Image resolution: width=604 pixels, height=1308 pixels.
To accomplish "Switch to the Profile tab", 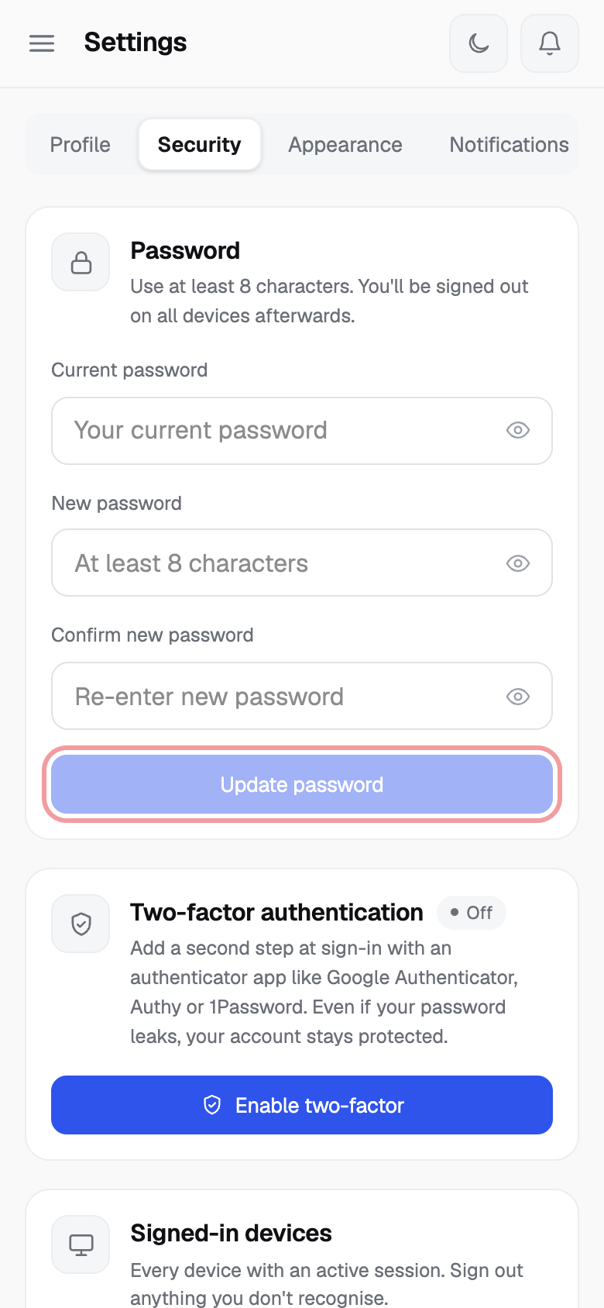I will click(x=81, y=145).
